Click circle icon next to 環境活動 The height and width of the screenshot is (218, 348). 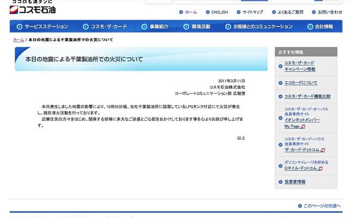pyautogui.click(x=186, y=27)
